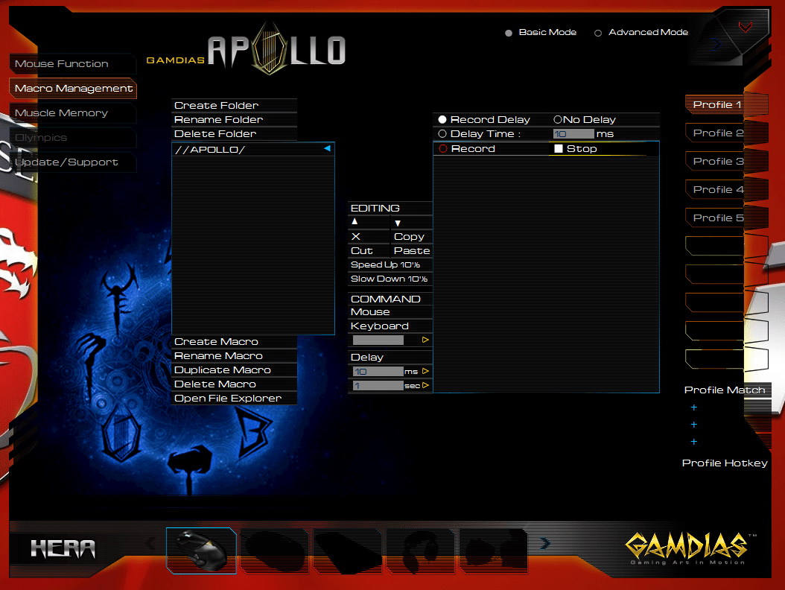Click the red Record circle icon

click(443, 149)
